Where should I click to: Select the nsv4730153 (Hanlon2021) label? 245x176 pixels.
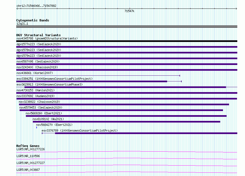pyautogui.click(x=36, y=90)
